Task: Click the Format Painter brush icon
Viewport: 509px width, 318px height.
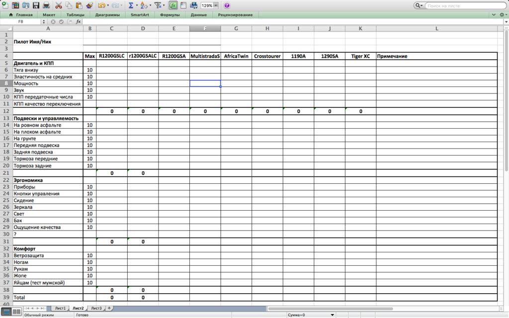Action: [89, 5]
